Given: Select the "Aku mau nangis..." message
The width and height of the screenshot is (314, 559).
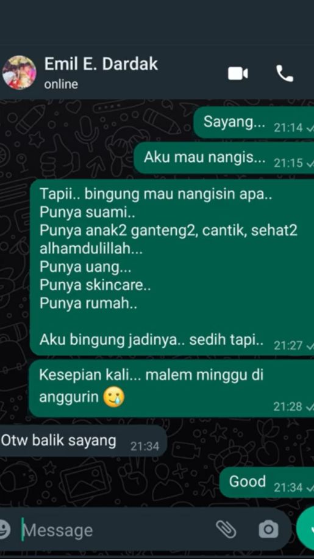Looking at the screenshot, I should click(x=224, y=158).
